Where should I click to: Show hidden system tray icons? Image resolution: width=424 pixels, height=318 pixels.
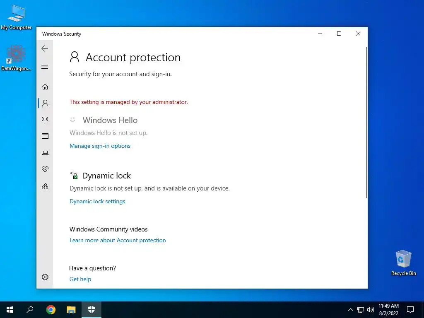[350, 310]
